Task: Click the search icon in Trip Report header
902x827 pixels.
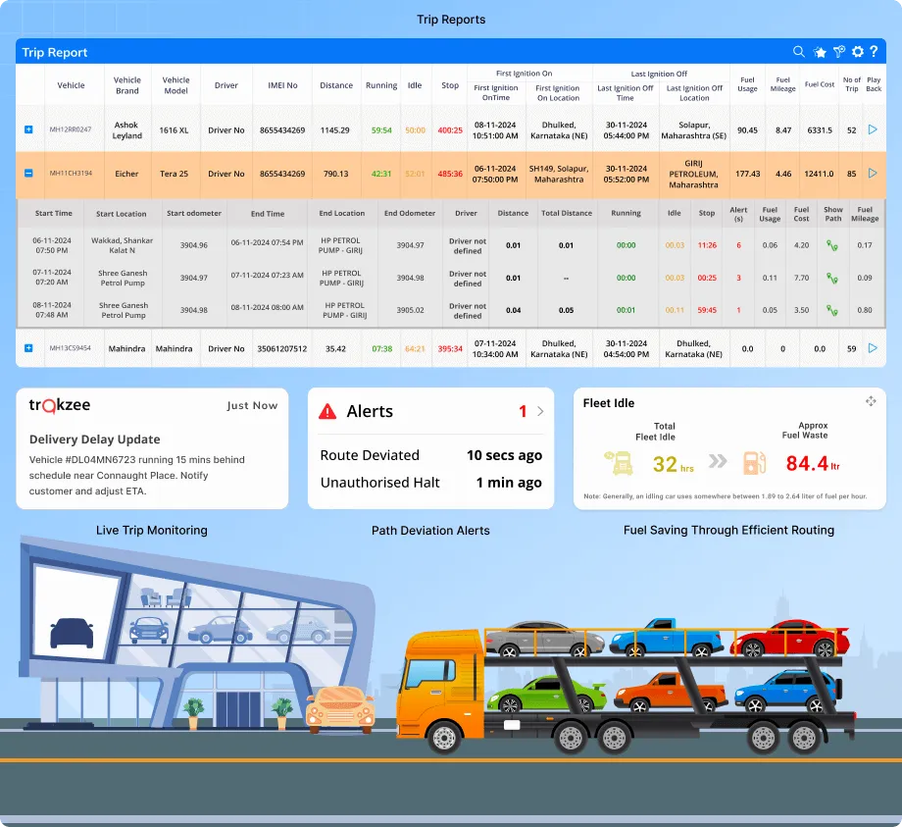Action: [799, 52]
